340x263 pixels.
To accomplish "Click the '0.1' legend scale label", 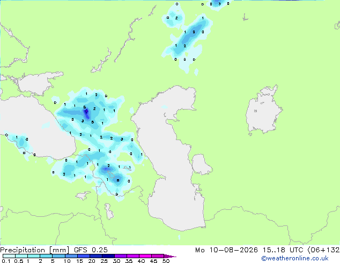I will tap(6, 261).
